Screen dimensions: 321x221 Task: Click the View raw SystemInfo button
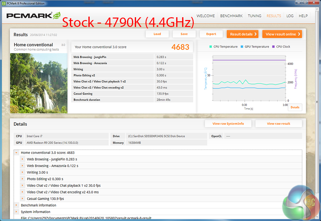(x=228, y=124)
